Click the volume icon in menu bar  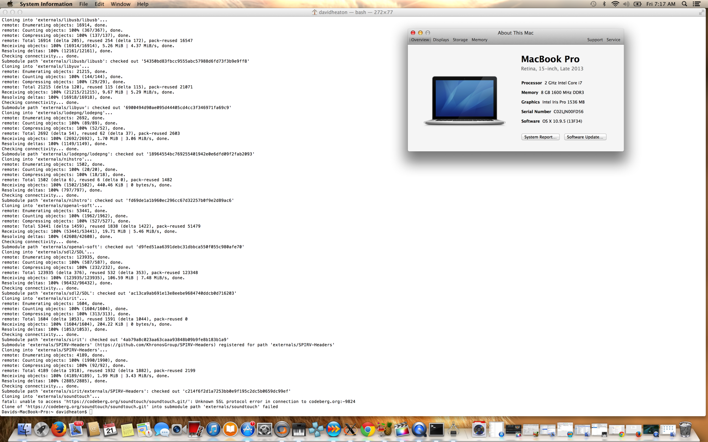tap(626, 4)
